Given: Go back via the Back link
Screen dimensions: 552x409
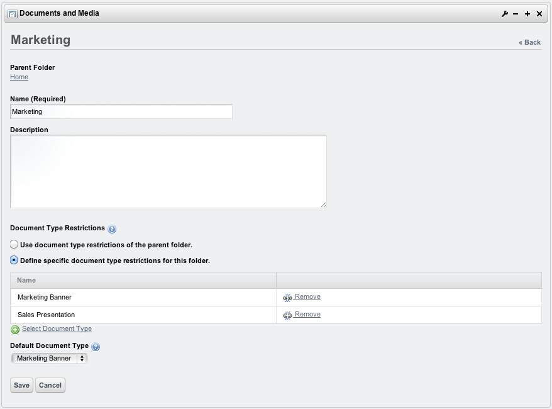Looking at the screenshot, I should (529, 42).
